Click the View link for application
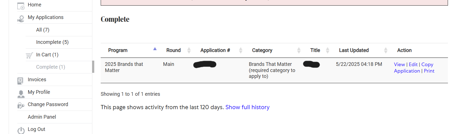This screenshot has height=134, width=458. point(399,64)
